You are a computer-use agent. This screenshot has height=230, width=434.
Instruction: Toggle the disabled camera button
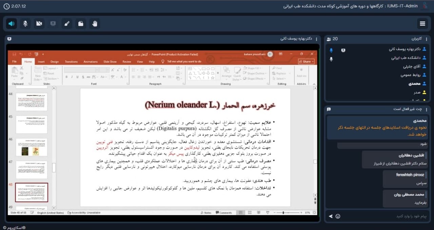pyautogui.click(x=39, y=23)
